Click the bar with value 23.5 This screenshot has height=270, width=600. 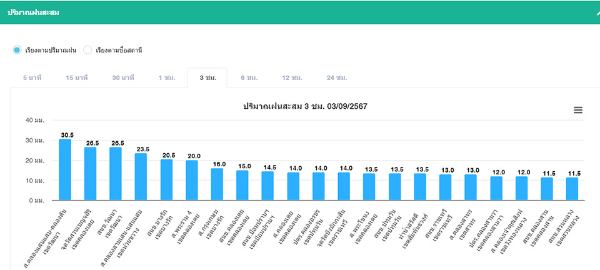(x=141, y=177)
